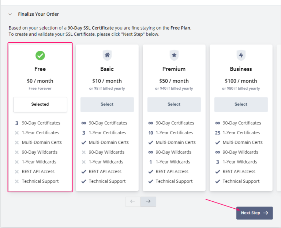Screen dimensions: 281x228
Task: Click the infinity icon beside Business 90-Day Wildcards
Action: pos(218,152)
